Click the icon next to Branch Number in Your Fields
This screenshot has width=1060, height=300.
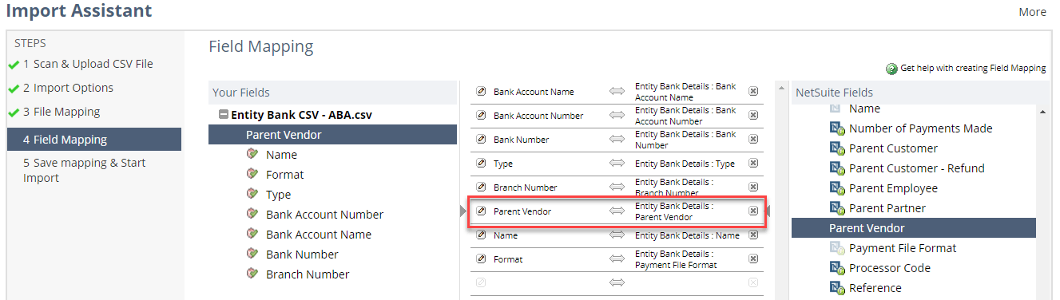pos(253,274)
